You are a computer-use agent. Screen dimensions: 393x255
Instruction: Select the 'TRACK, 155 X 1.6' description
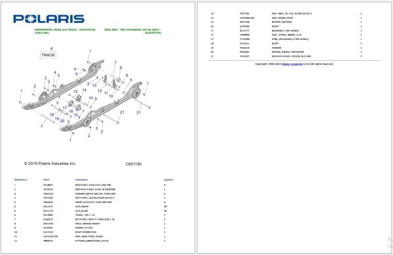point(85,215)
